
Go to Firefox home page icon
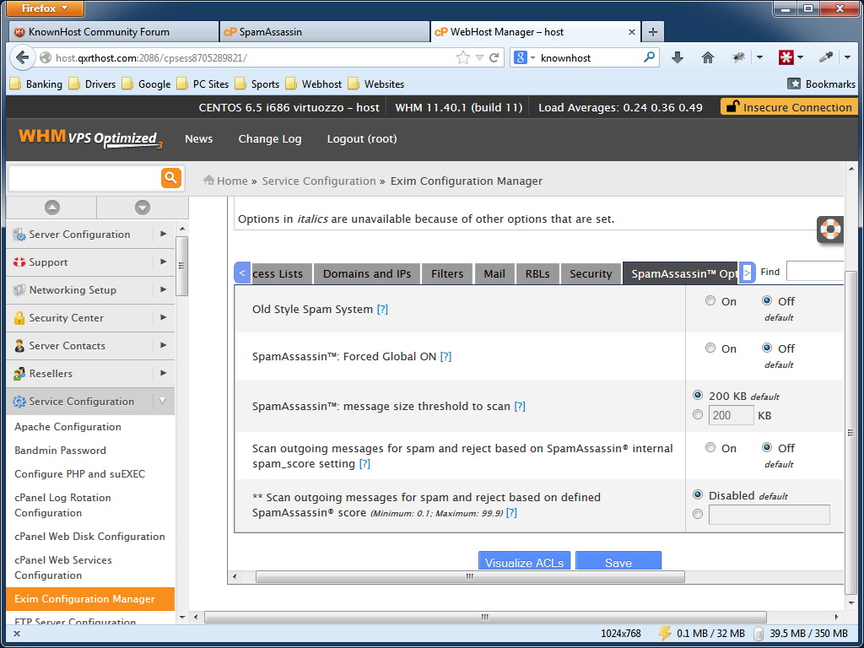pyautogui.click(x=708, y=57)
